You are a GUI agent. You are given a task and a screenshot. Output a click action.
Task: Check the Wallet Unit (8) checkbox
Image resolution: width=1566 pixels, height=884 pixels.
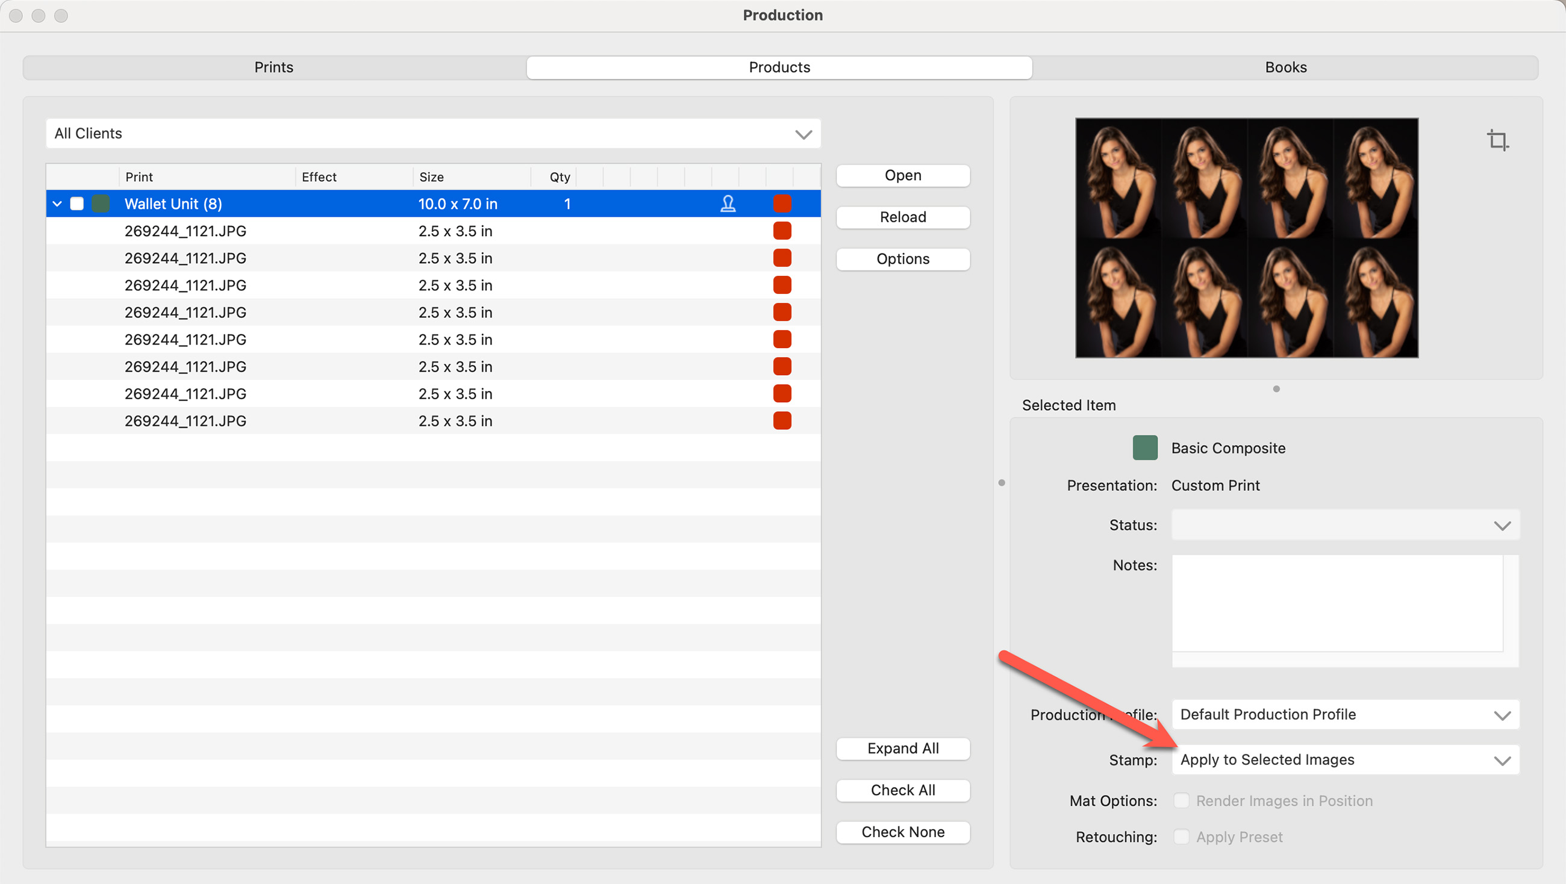[76, 204]
